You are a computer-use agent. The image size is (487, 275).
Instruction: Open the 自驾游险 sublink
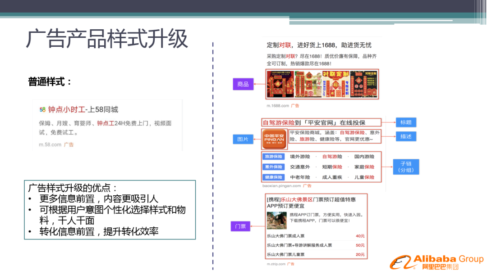click(x=332, y=157)
